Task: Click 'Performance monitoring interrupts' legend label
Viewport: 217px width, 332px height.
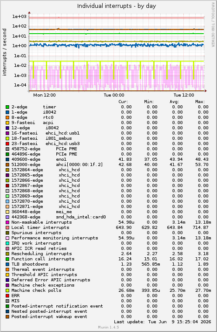Action: (x=55, y=238)
